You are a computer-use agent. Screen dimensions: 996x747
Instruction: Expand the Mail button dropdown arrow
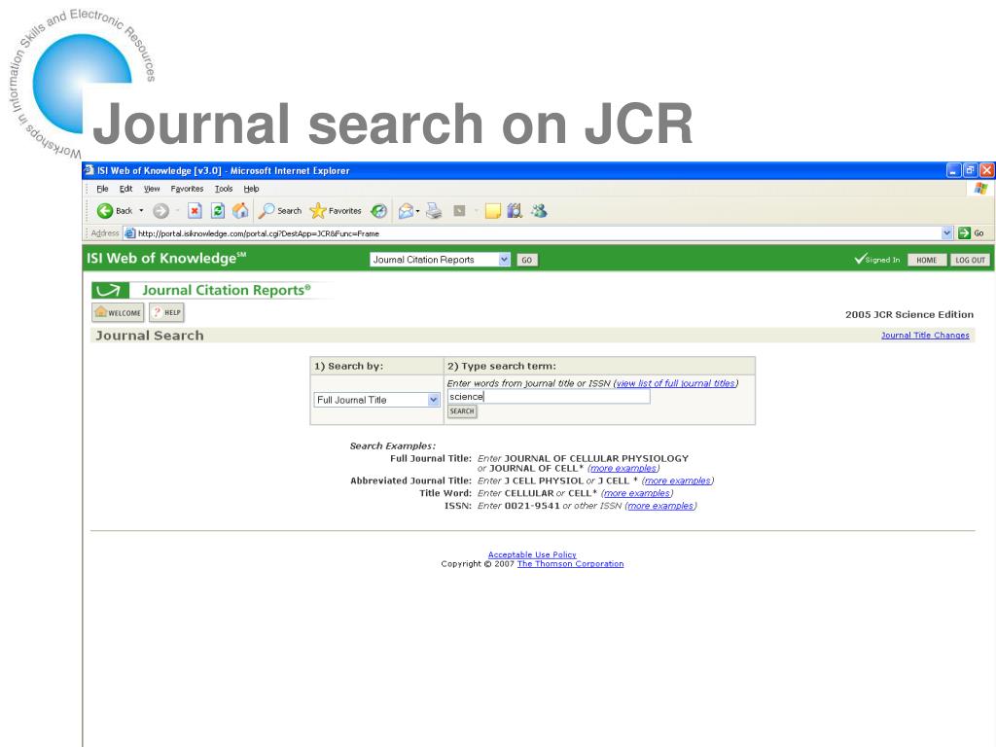tap(417, 211)
